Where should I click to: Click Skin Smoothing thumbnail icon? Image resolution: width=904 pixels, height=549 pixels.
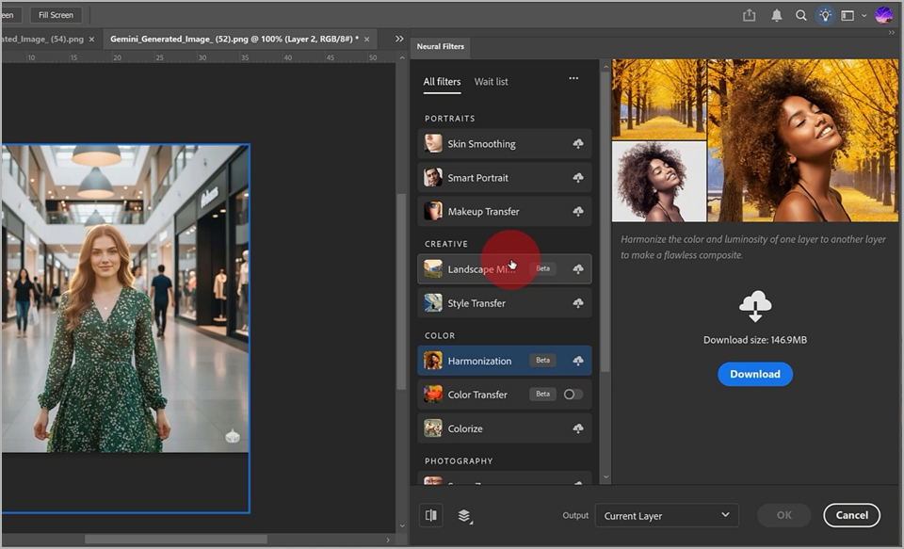point(433,143)
